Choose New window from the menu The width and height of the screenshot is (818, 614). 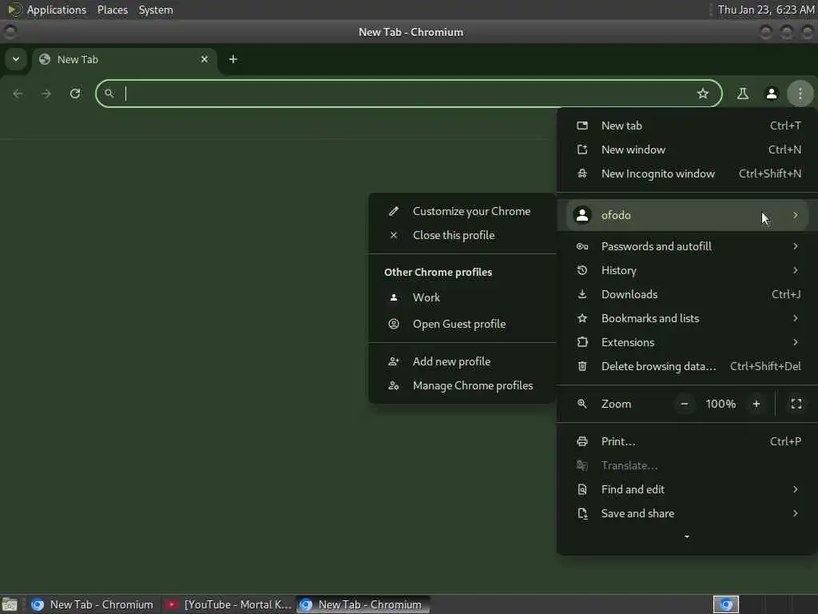688,150
